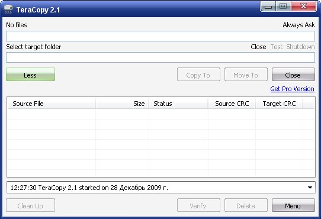321x219 pixels.
Task: Select the Test after-copy option
Action: [x=277, y=47]
